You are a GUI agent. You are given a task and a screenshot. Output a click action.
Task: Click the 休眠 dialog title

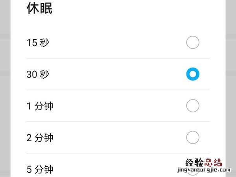point(39,9)
